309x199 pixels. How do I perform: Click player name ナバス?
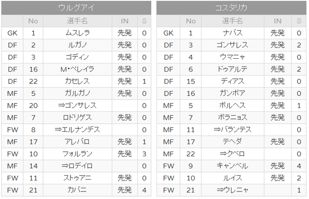tap(232, 33)
